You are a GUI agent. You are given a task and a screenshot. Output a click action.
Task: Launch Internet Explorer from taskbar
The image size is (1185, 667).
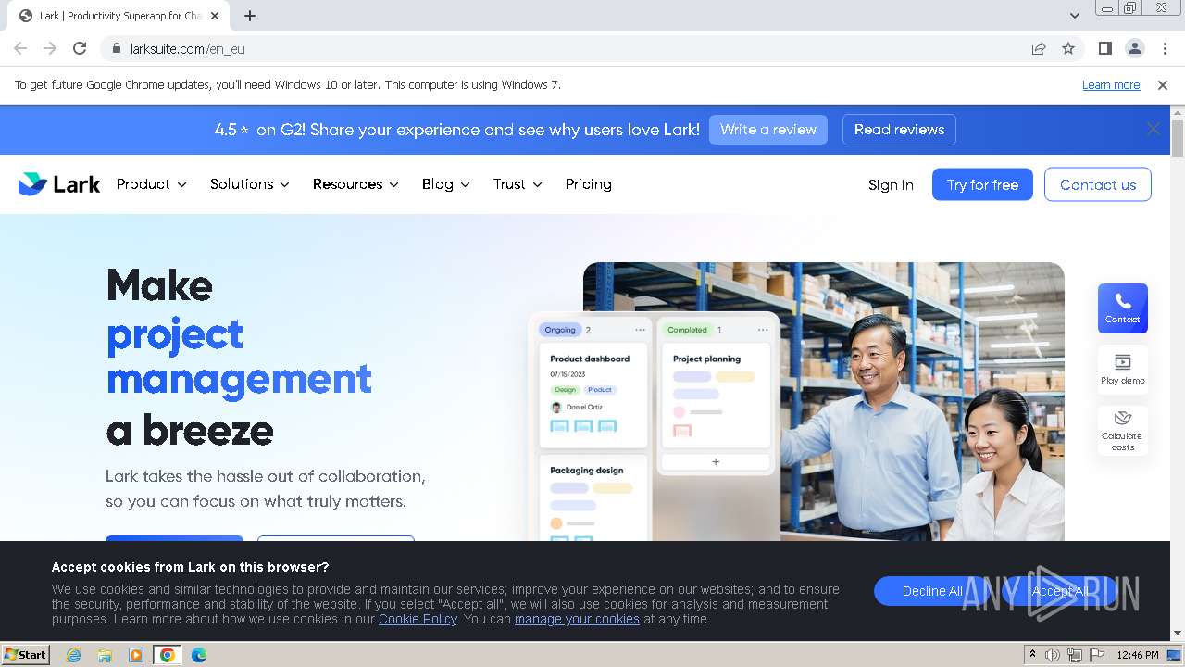tap(73, 655)
